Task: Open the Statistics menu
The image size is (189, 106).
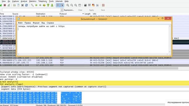Action: coord(33,1)
